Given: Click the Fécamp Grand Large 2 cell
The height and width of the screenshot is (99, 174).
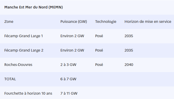Looking at the screenshot, I should coord(24,51).
